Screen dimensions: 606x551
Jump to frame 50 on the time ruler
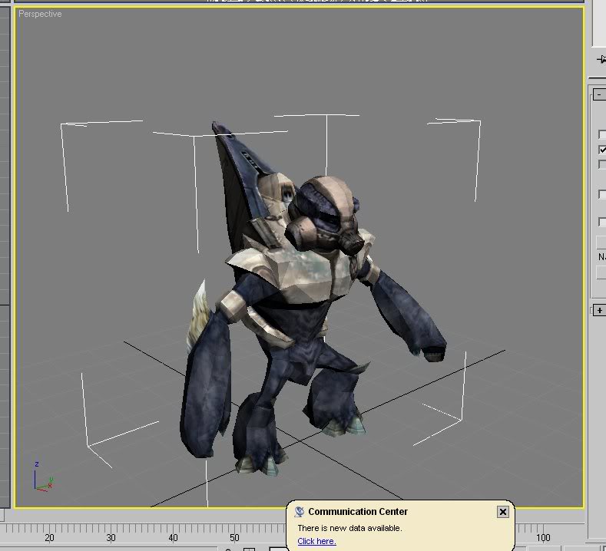click(x=234, y=537)
